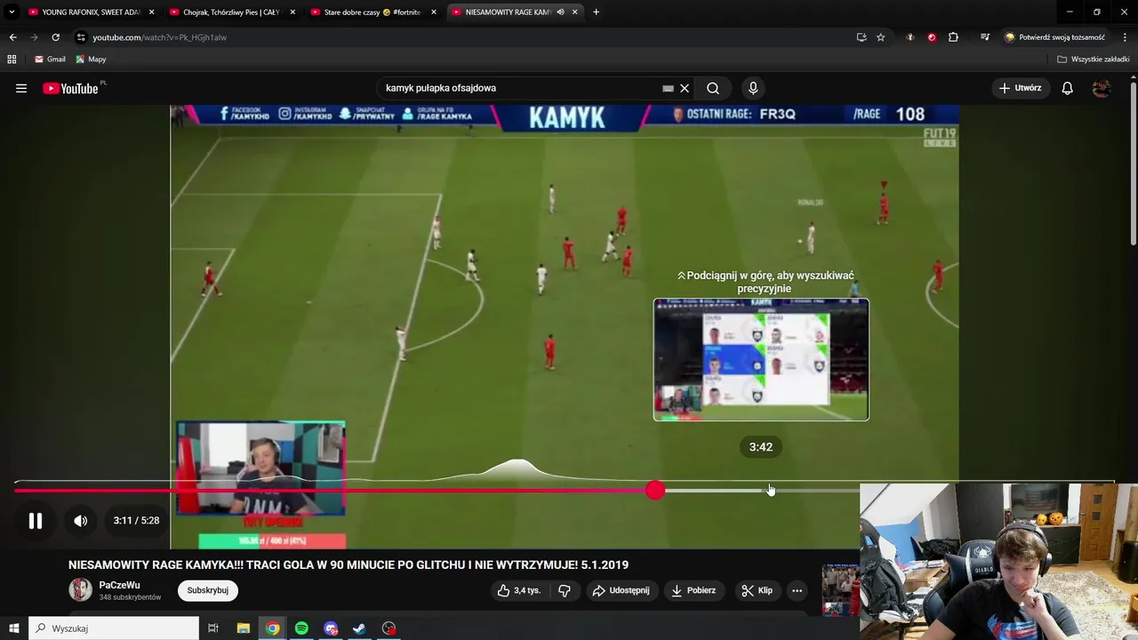This screenshot has height=640, width=1138.
Task: Expand Wszystkie zakładki folder
Action: click(1093, 59)
